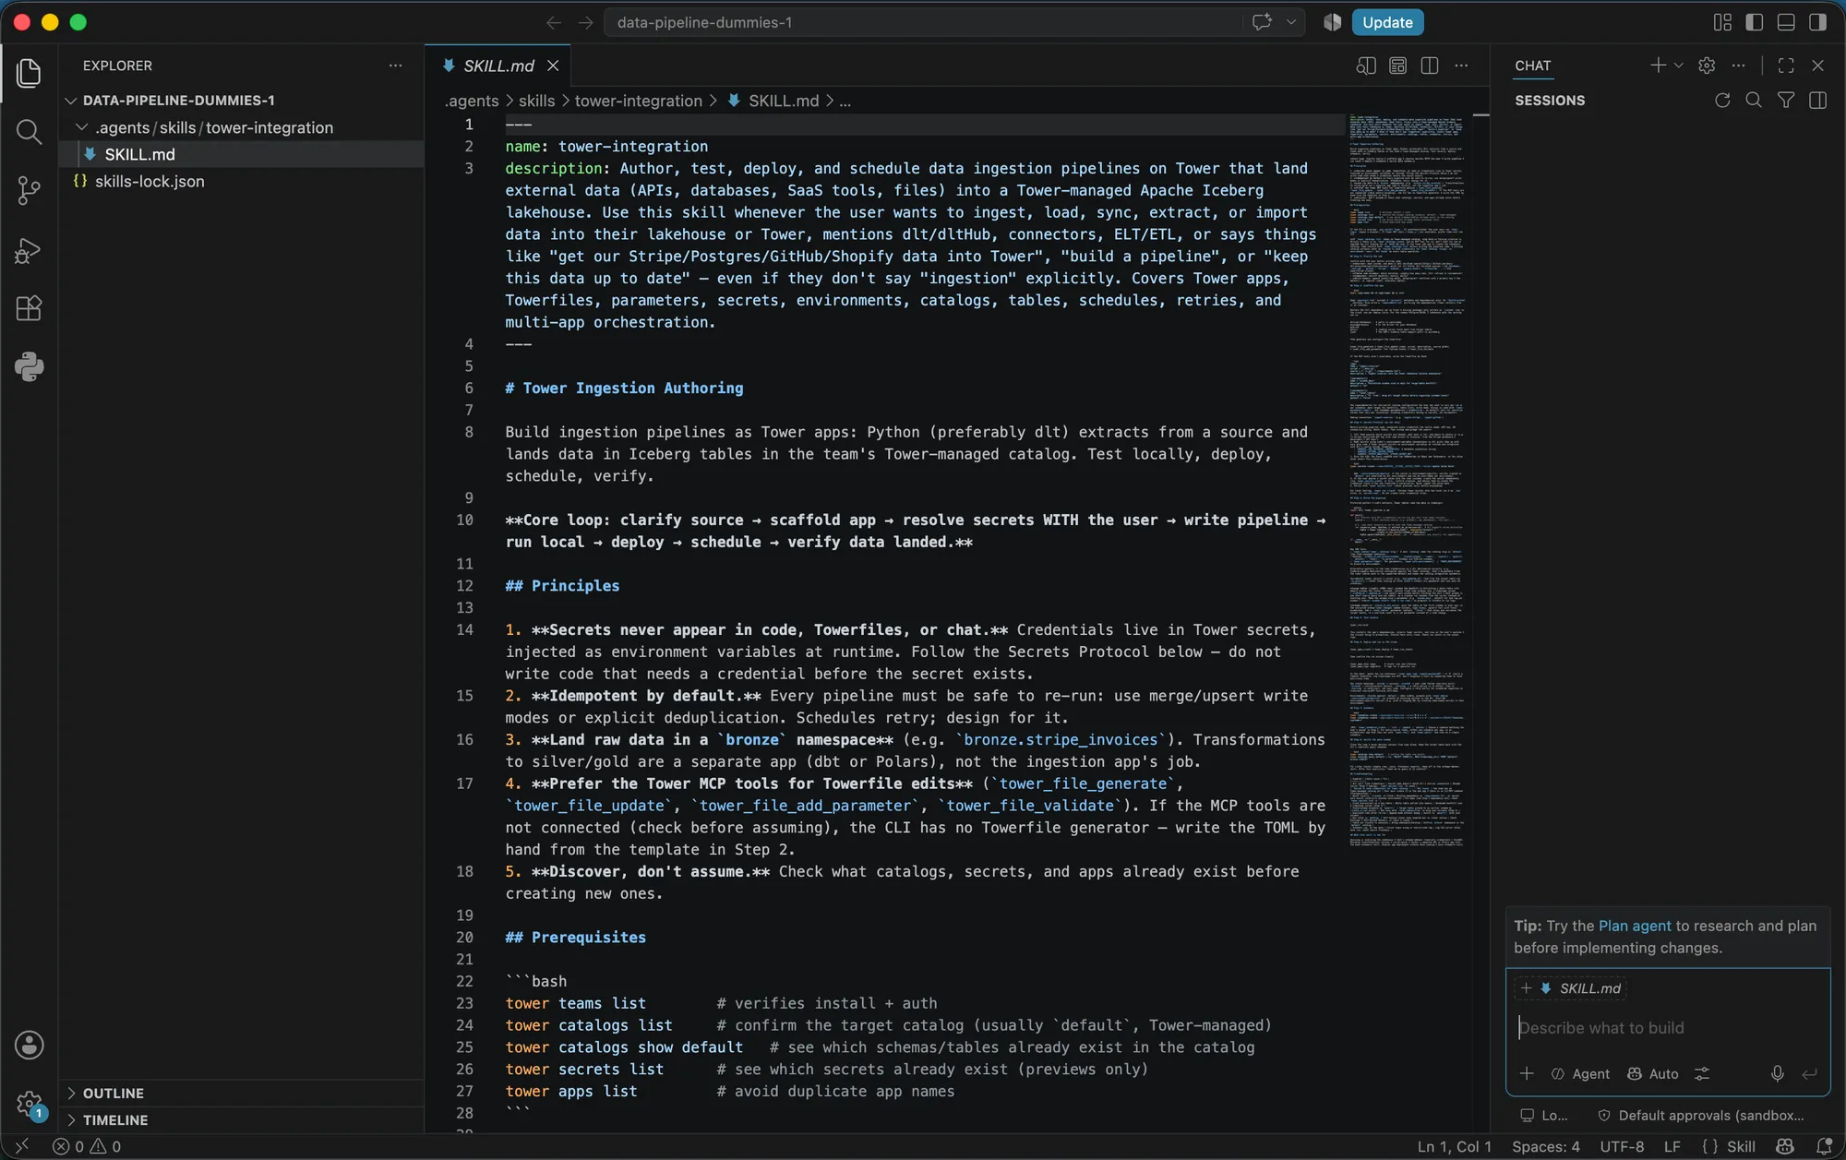This screenshot has height=1160, width=1846.
Task: Expand the TIMELINE section
Action: pyautogui.click(x=241, y=1119)
